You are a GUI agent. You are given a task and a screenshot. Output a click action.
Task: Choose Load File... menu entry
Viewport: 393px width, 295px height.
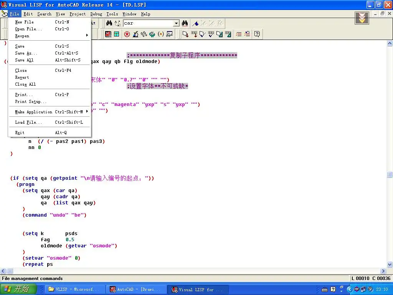point(49,122)
